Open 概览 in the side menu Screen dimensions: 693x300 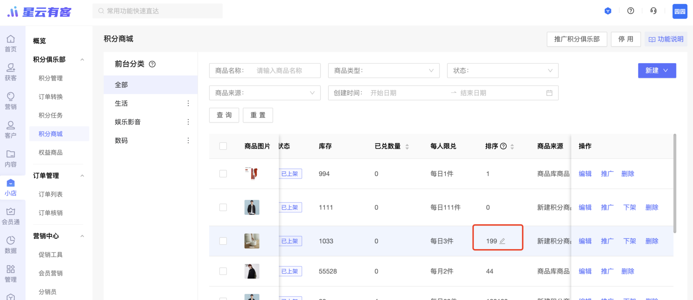tap(39, 41)
